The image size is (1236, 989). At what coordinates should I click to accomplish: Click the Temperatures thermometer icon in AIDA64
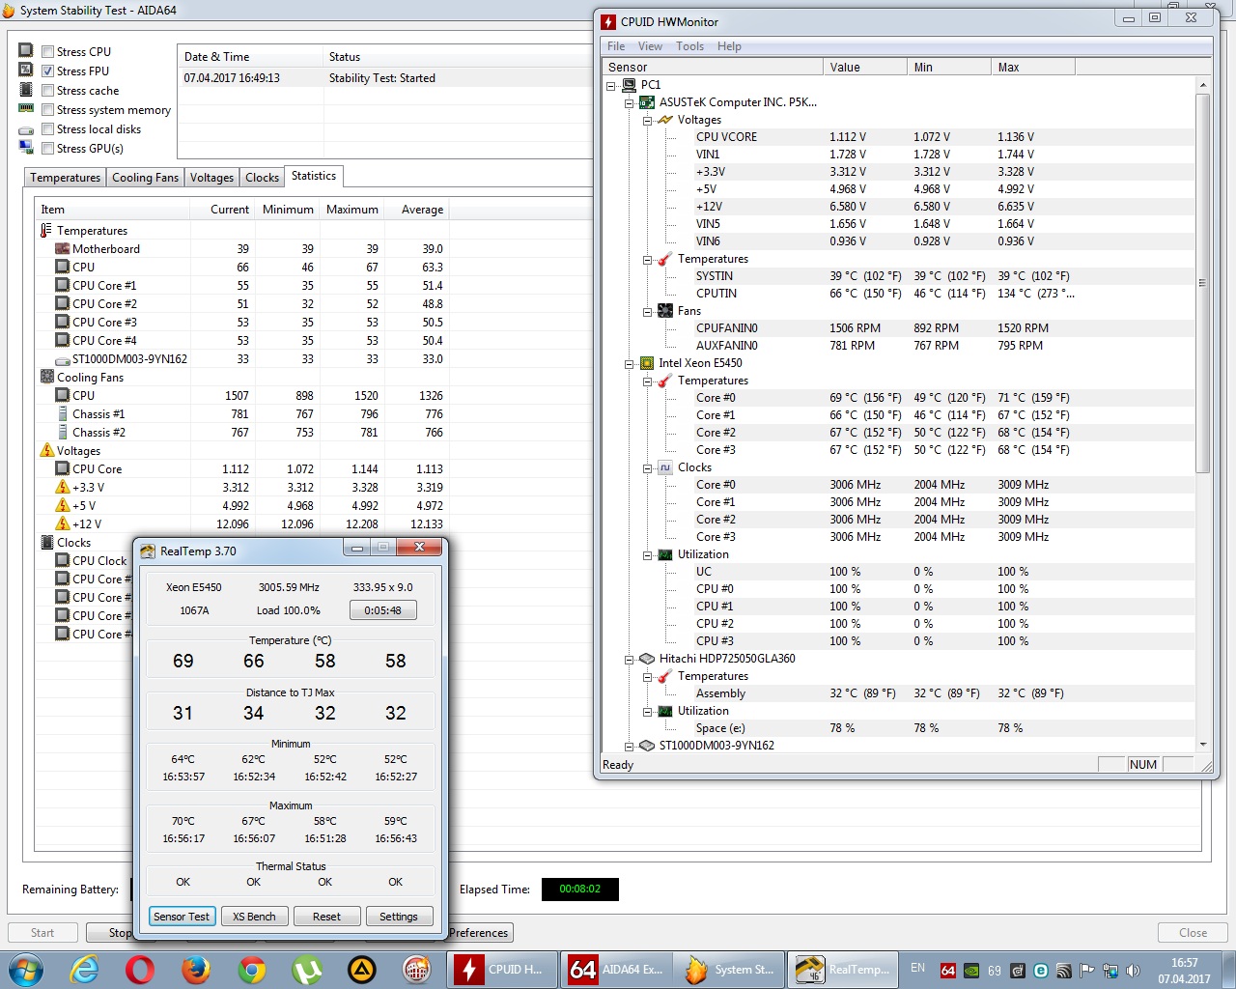(x=46, y=231)
